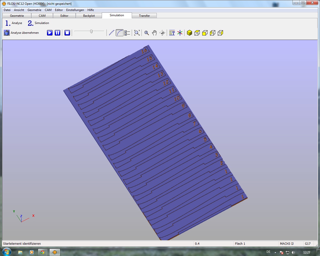The height and width of the screenshot is (256, 320).
Task: Open the Einstellungen menu
Action: (75, 10)
